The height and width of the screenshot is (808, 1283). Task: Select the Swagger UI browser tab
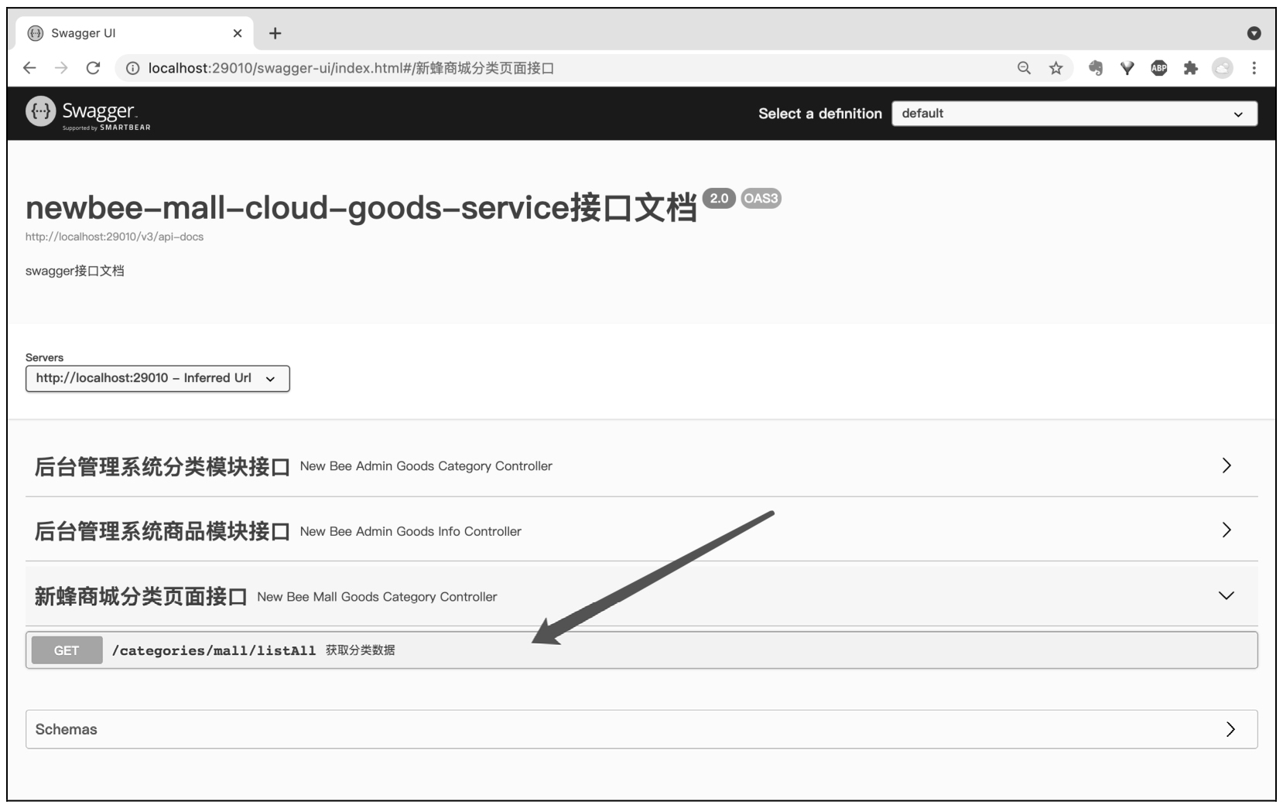pos(135,33)
